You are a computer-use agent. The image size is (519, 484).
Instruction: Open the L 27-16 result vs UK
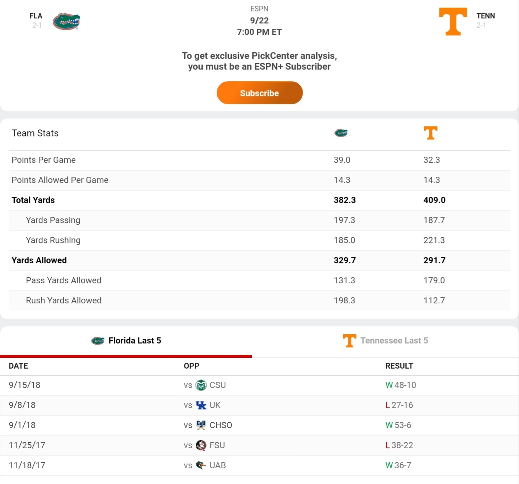click(399, 405)
